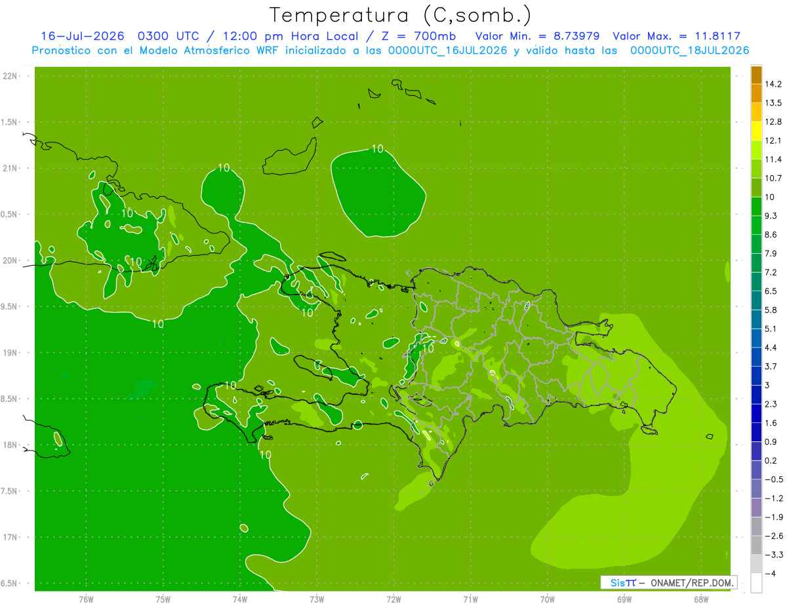
Task: Click the -0.5 colorbar label
Action: tap(775, 479)
